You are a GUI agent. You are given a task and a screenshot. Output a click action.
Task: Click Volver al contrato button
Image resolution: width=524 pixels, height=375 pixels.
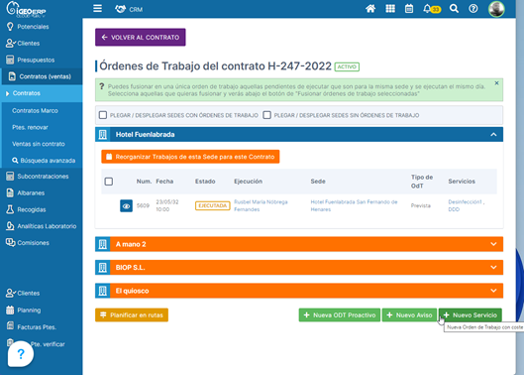pyautogui.click(x=141, y=37)
